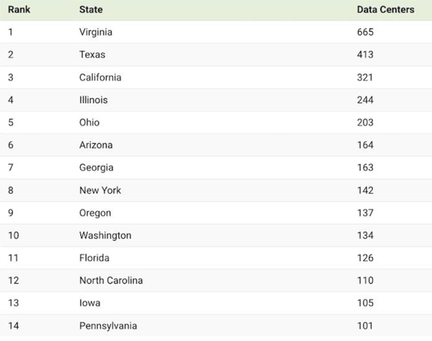Select the Georgia state cell
Viewport: 432px width, 341px height.
pyautogui.click(x=96, y=167)
